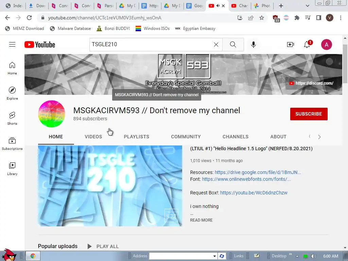Image resolution: width=348 pixels, height=261 pixels.
Task: Open the YouTube guide hamburger menu
Action: (x=12, y=45)
